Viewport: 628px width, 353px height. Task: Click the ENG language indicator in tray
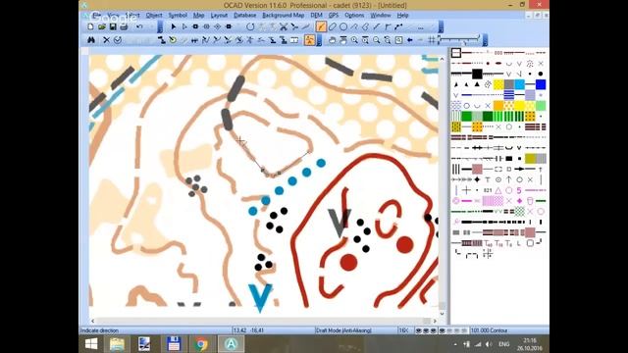[x=503, y=344]
